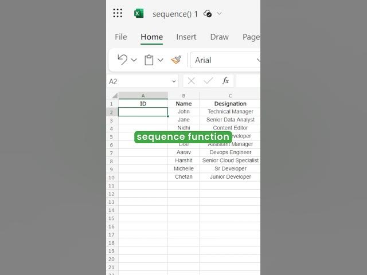The image size is (367, 275).
Task: Click the Enter checkmark in formula bar
Action: pos(208,81)
